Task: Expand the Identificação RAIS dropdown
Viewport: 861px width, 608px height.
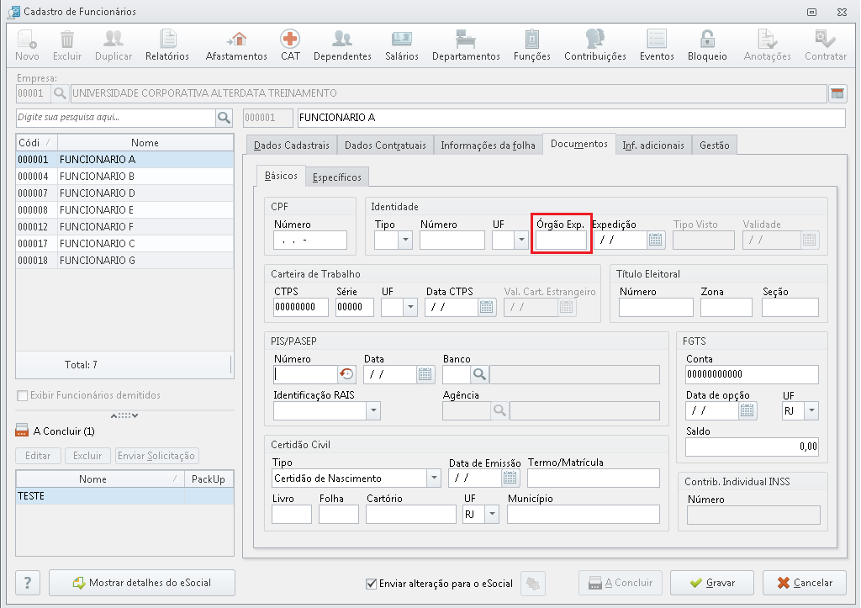Action: 373,410
